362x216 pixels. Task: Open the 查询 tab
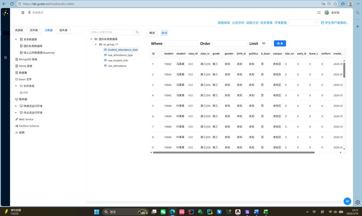coord(164,33)
